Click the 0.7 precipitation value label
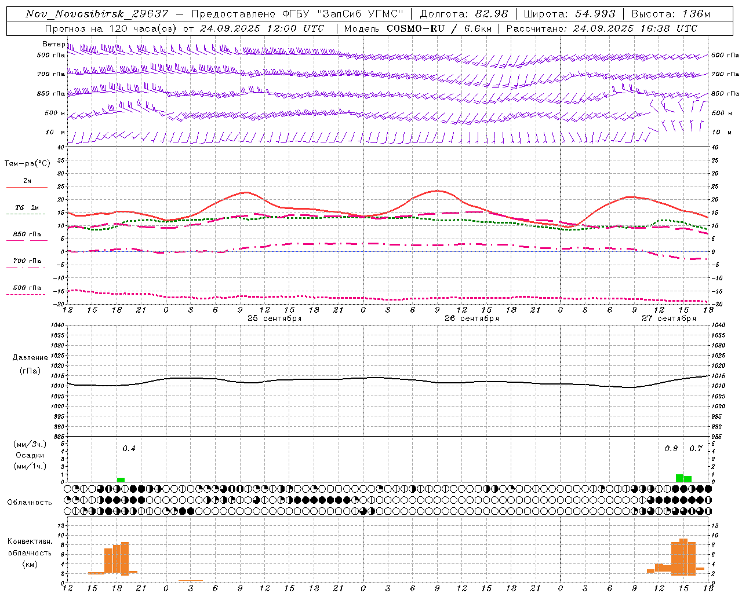The image size is (742, 593). [696, 448]
